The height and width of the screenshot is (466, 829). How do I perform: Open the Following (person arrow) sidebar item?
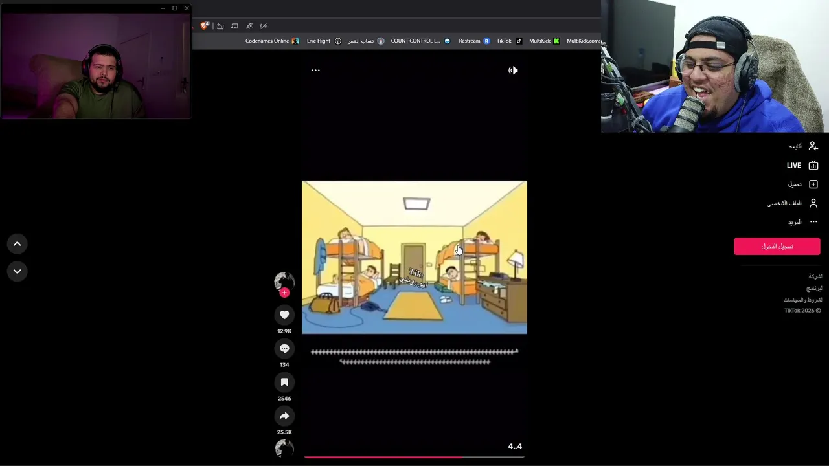point(803,146)
